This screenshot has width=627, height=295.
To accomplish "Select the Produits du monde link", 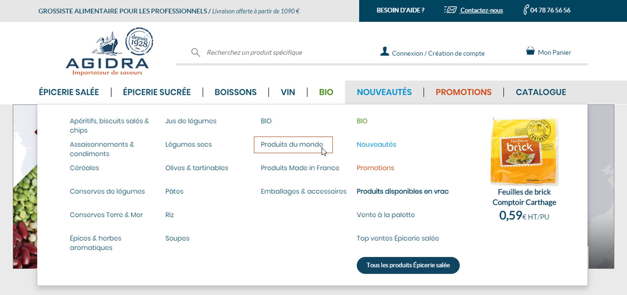I will (292, 145).
